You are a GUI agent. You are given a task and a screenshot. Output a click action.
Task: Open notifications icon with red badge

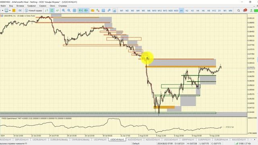point(245,10)
